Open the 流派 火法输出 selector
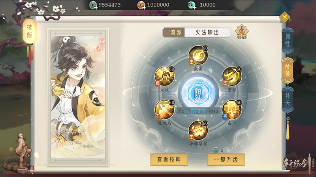 tap(197, 32)
